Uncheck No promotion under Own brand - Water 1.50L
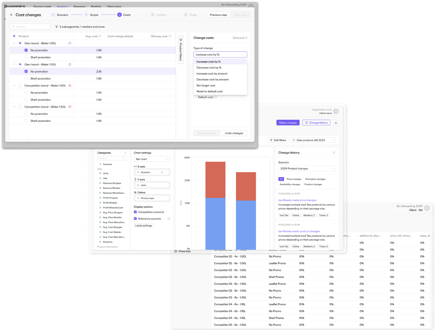The image size is (436, 330). 26,71
